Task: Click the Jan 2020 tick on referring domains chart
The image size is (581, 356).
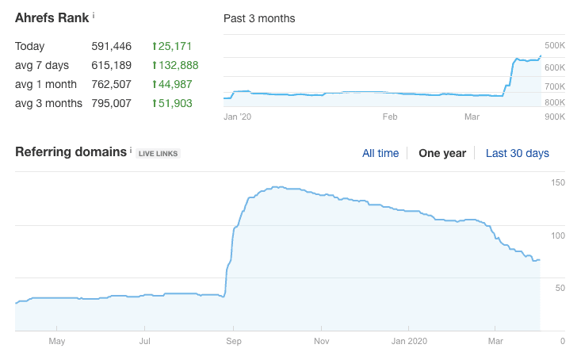Action: click(x=409, y=341)
